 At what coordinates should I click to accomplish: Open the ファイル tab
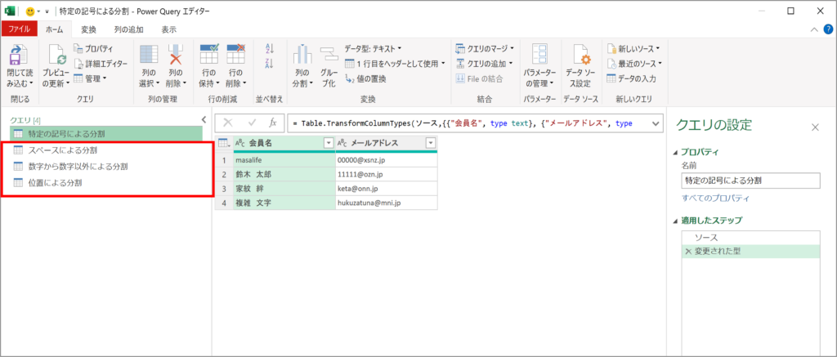tap(20, 29)
